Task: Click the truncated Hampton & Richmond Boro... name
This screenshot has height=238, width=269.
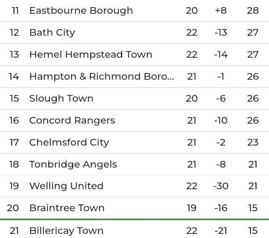Action: (x=101, y=76)
